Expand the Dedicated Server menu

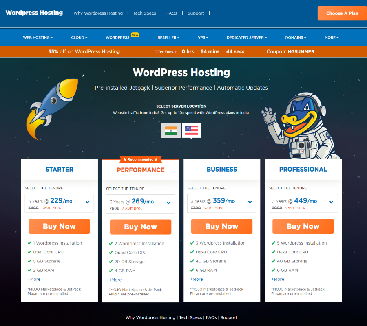[247, 37]
